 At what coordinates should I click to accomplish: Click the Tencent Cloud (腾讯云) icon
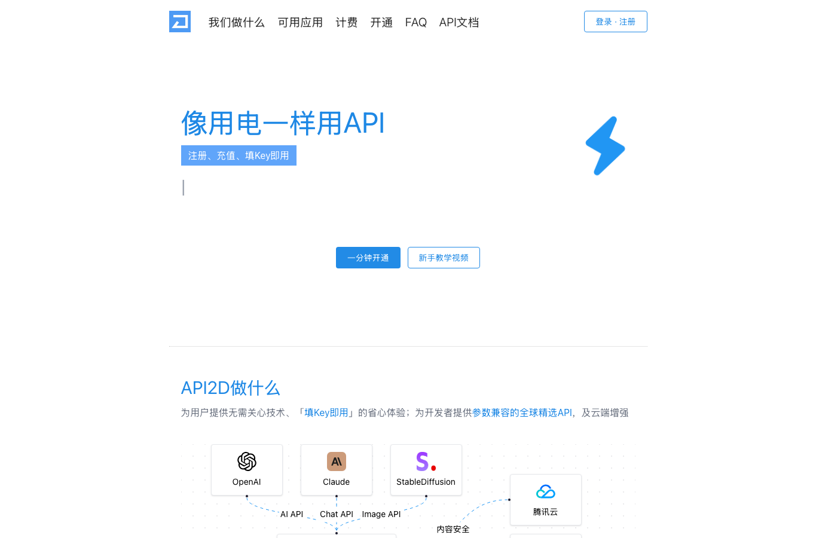point(546,491)
